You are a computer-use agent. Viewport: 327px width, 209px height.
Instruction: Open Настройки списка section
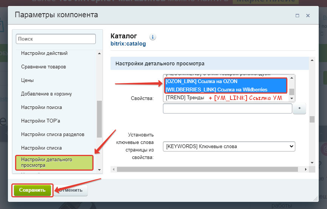pyautogui.click(x=41, y=148)
